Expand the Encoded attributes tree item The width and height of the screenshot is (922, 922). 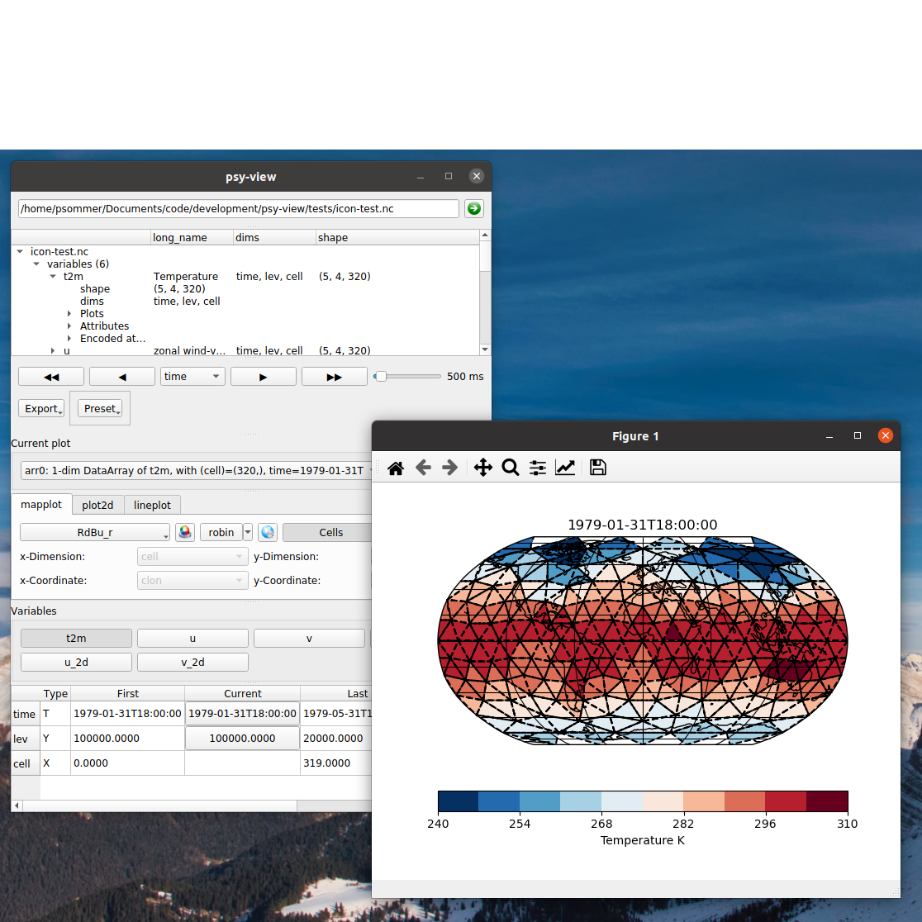click(69, 338)
